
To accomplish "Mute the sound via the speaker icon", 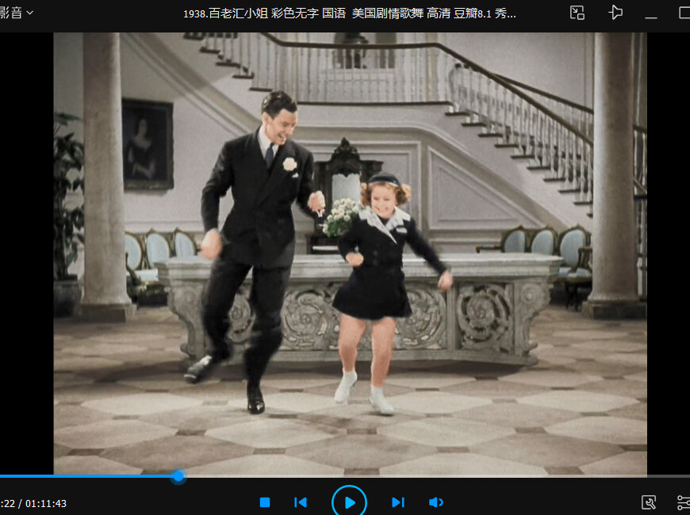I will [x=435, y=502].
